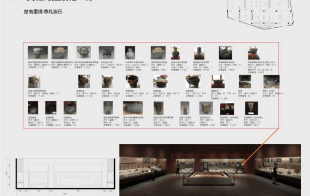This screenshot has height=196, width=310.
Task: Click the pottery bowl photo numbered 2:271
Action: [x=133, y=81]
